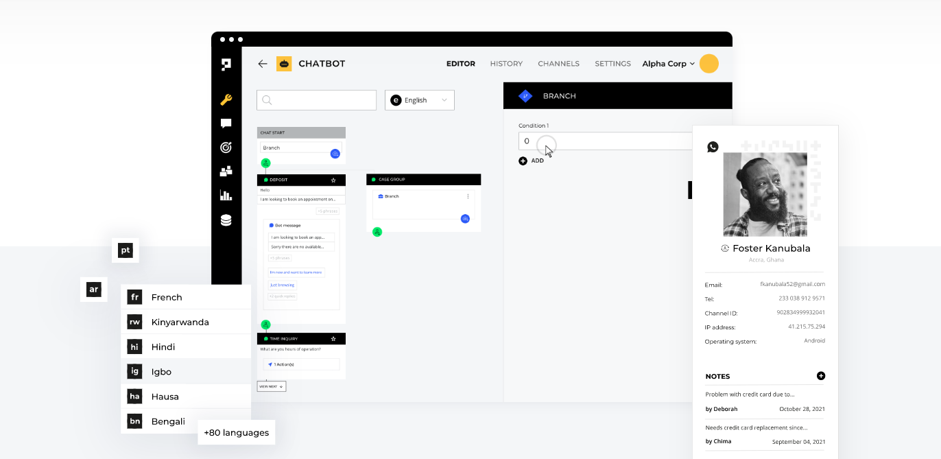Open the team management sidebar icon

[226, 171]
